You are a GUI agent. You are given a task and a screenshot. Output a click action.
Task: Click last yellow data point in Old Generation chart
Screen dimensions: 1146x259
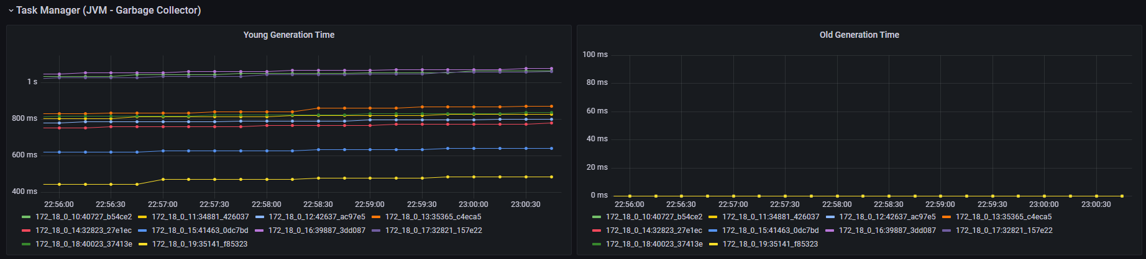1122,196
